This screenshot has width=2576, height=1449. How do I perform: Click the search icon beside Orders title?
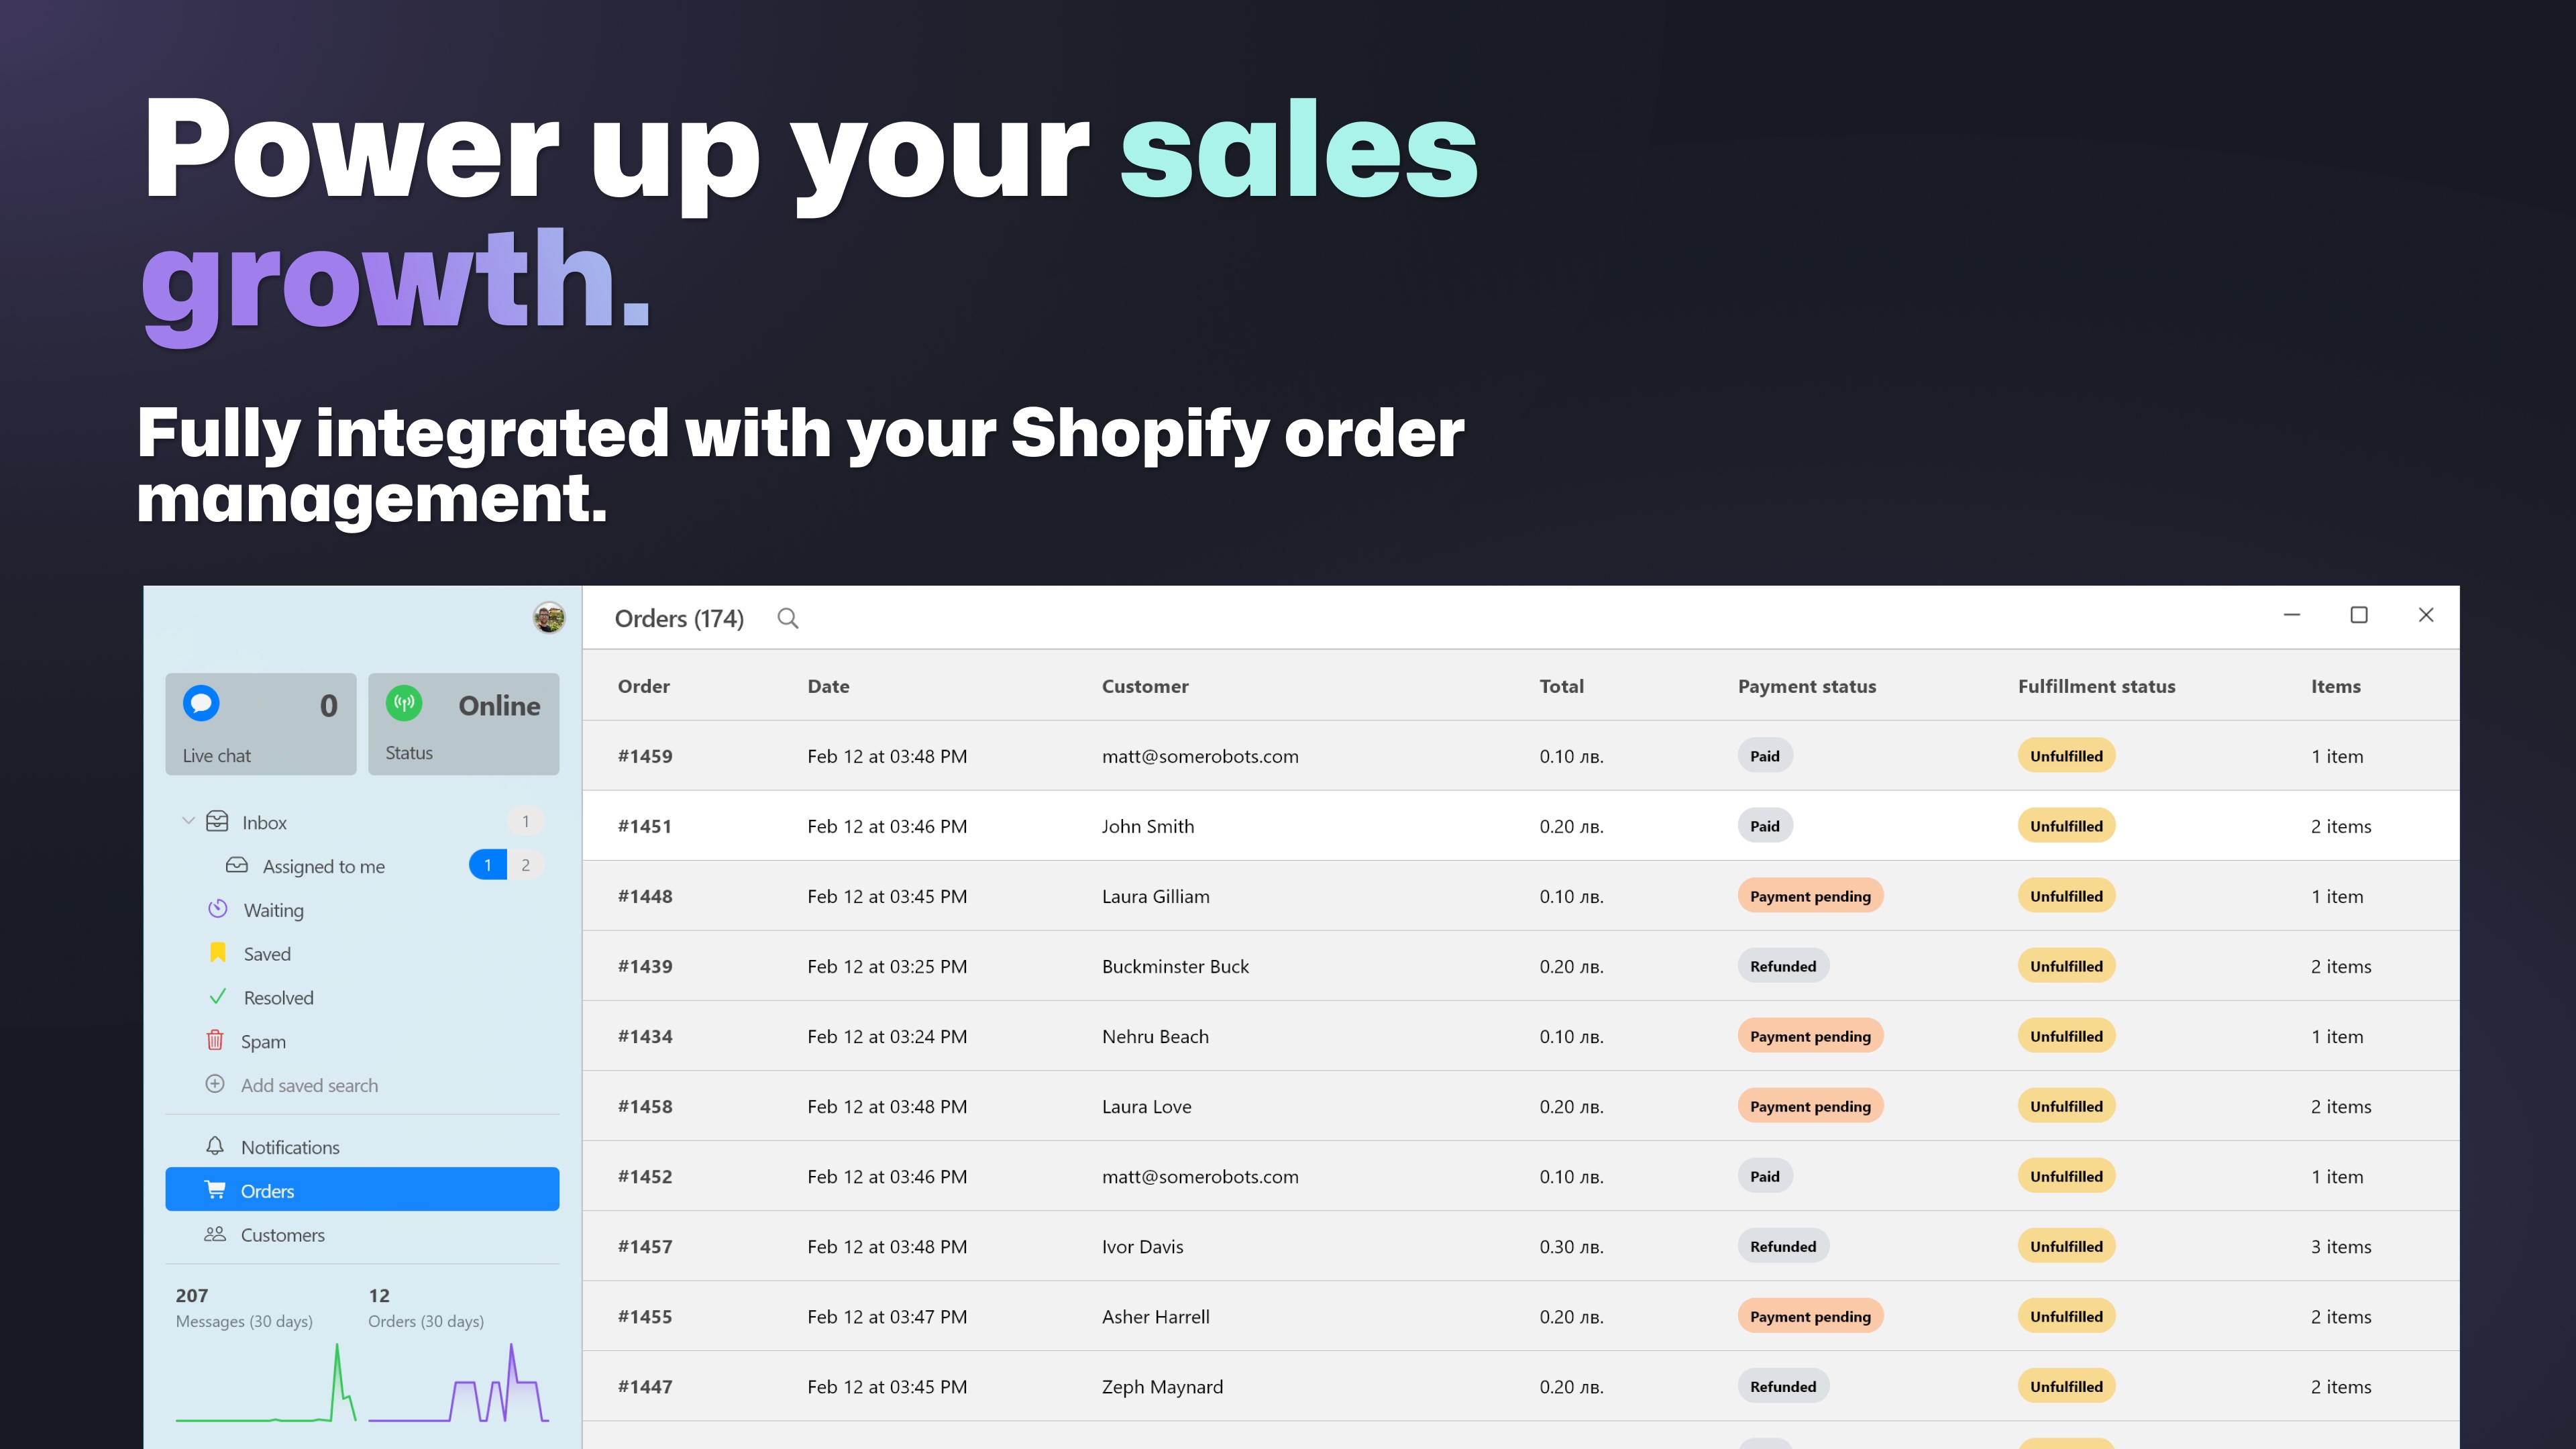(x=788, y=619)
